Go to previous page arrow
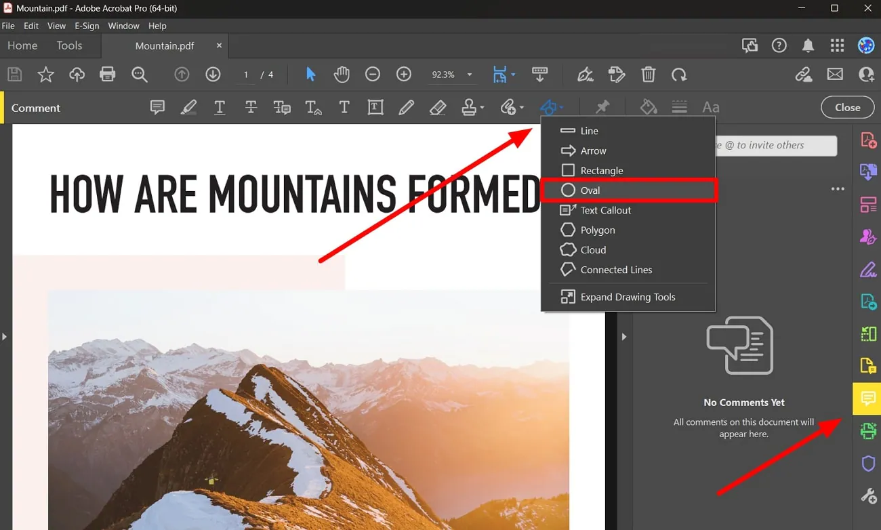This screenshot has height=530, width=881. click(x=182, y=75)
